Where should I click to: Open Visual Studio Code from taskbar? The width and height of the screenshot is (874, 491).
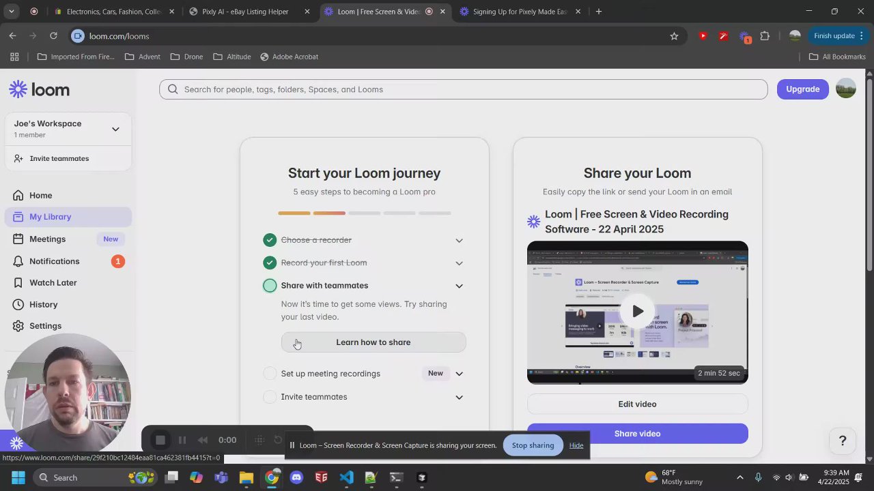346,477
